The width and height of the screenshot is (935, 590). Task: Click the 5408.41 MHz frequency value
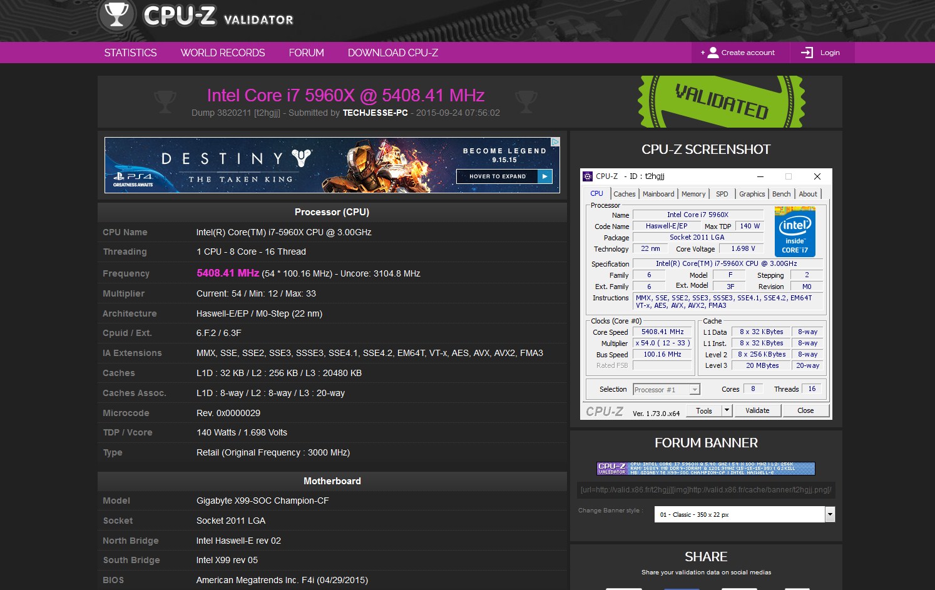click(228, 273)
